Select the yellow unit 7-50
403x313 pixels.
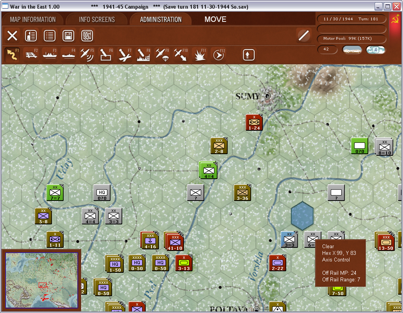(337, 291)
